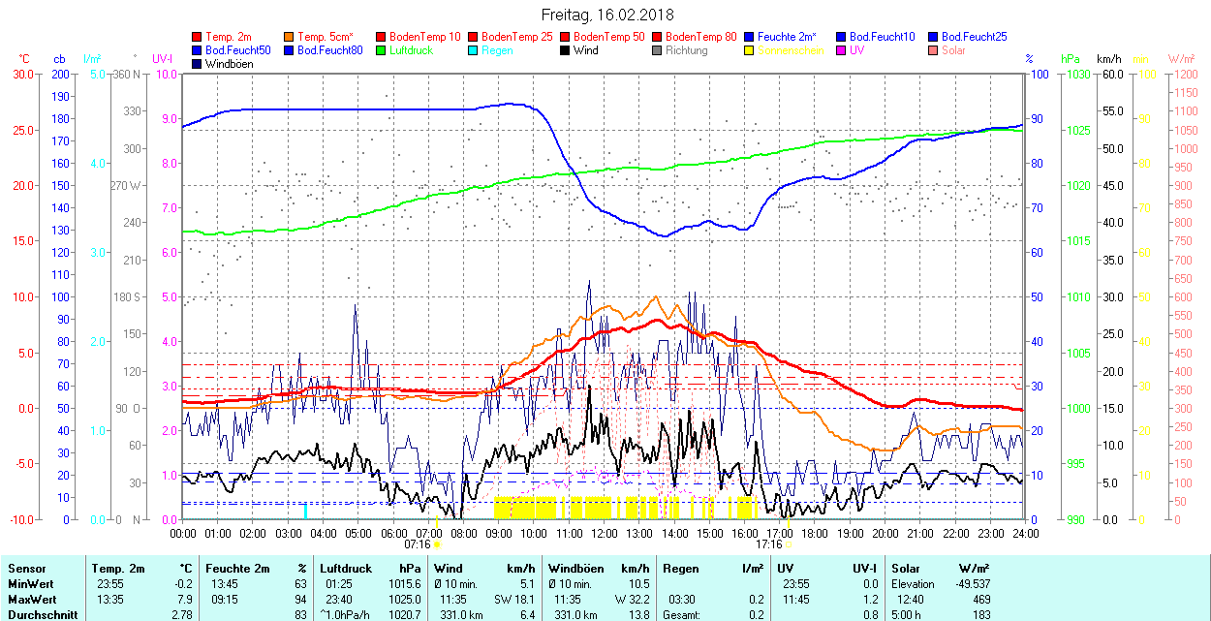
Task: Click the cyan Regen legend swatch
Action: (x=474, y=50)
